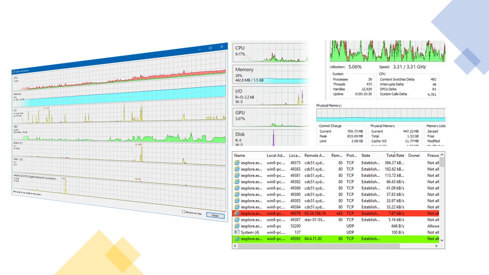Sort list by Name column header
Viewport: 489px width, 275px height.
[x=240, y=155]
